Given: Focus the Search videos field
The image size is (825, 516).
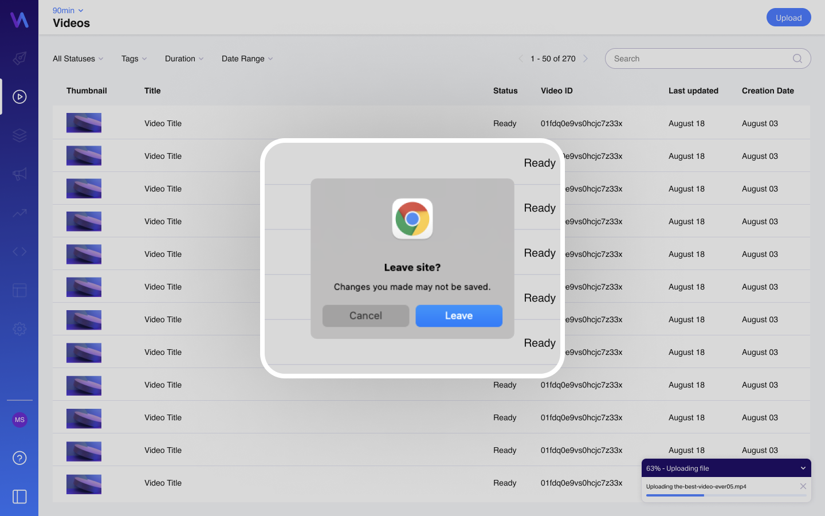Looking at the screenshot, I should coord(708,58).
